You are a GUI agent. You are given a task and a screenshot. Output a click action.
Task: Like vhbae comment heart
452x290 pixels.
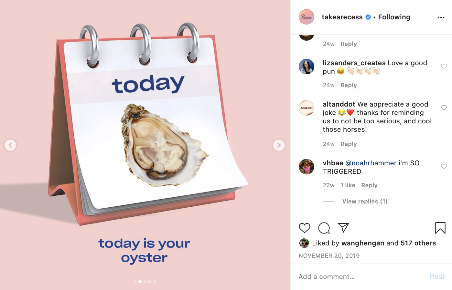pyautogui.click(x=444, y=166)
